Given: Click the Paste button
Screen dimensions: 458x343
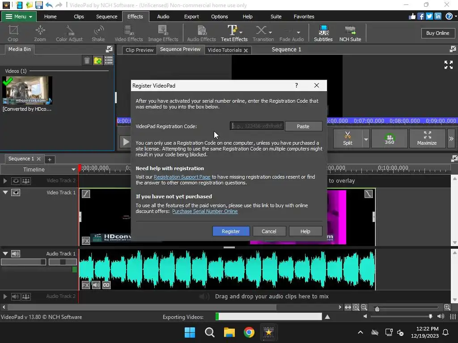Looking at the screenshot, I should 303,126.
